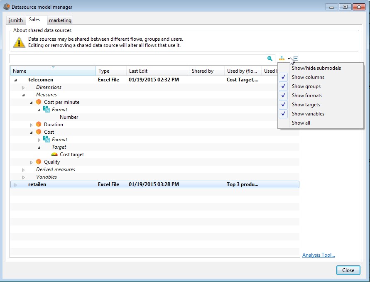Click Format icon under Cost per minute

click(x=47, y=110)
